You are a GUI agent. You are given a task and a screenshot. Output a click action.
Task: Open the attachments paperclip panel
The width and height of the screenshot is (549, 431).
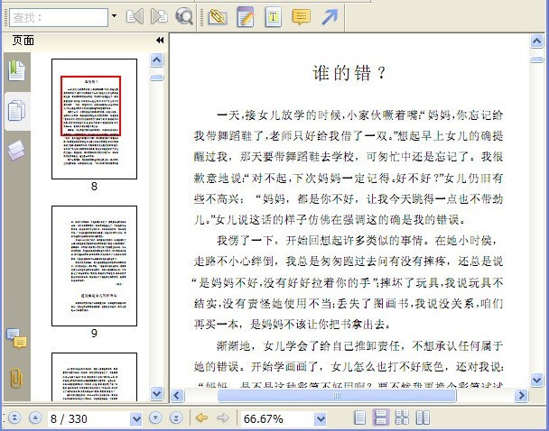click(x=16, y=378)
